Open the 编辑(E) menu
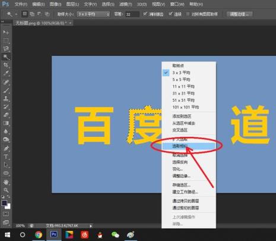Viewport: 276px width, 241px height. [x=39, y=4]
